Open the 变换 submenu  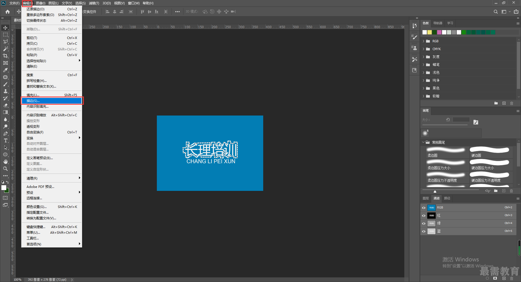pos(52,138)
